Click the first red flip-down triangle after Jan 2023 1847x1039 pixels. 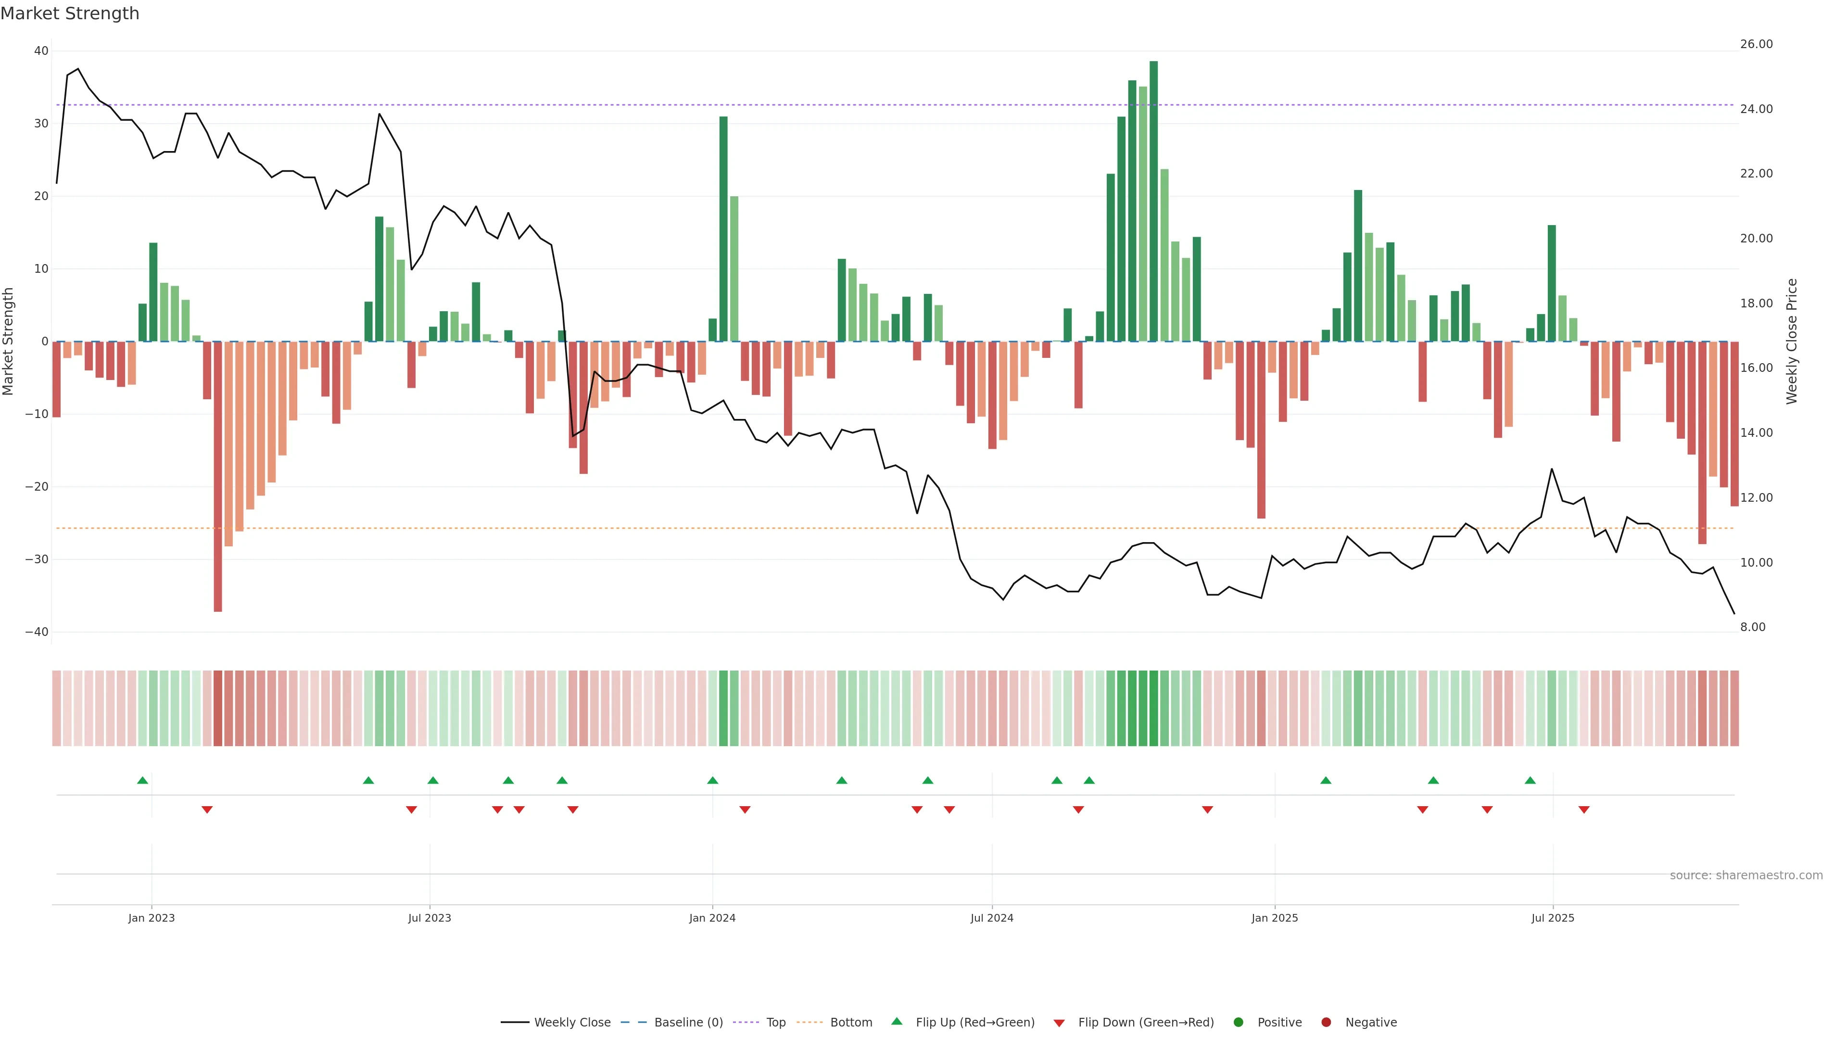[x=207, y=810]
